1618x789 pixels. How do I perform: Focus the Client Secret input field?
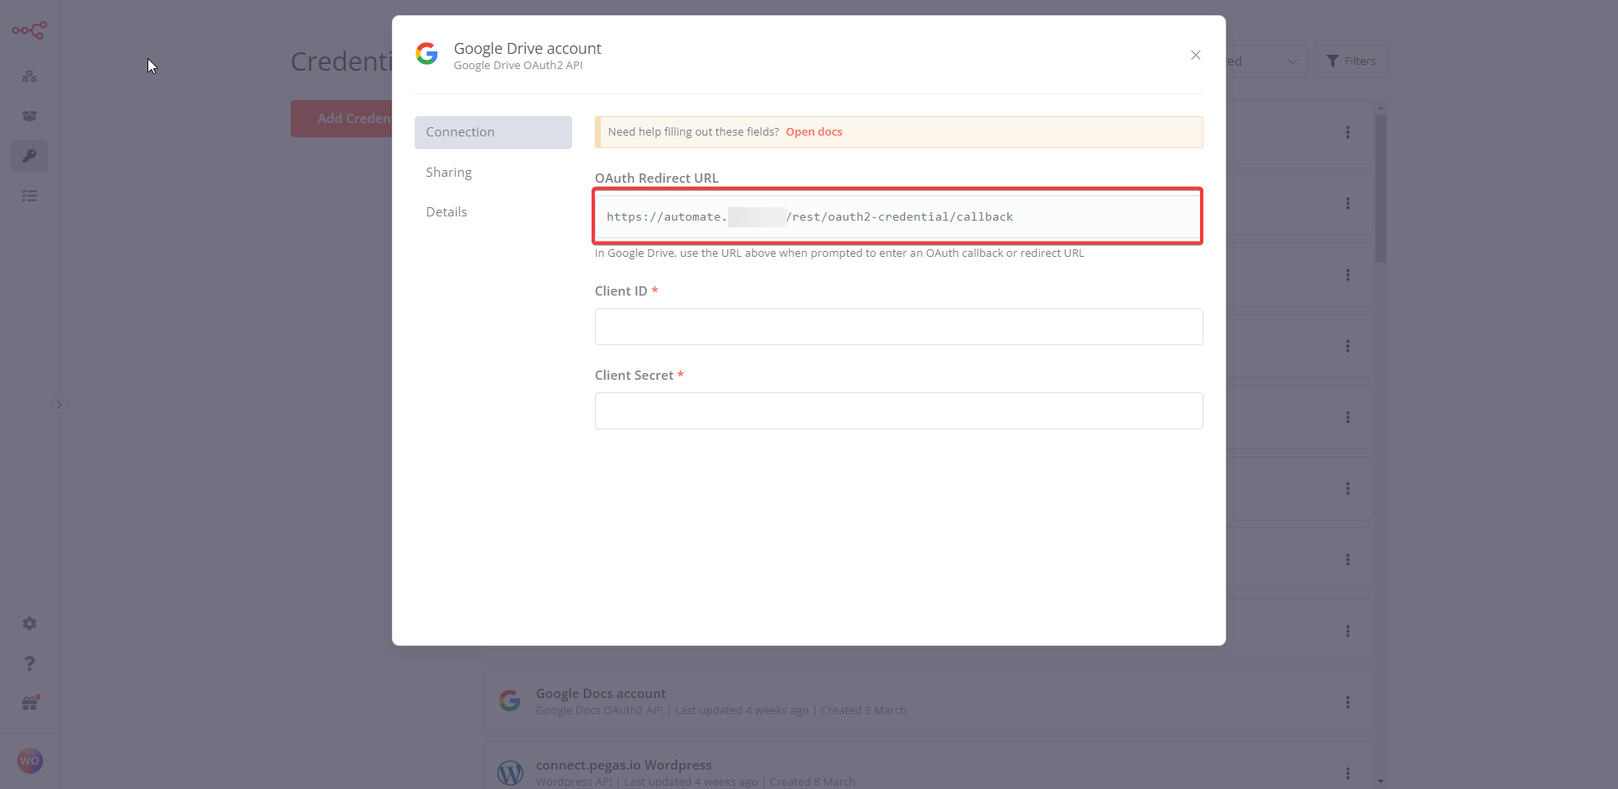(x=898, y=411)
